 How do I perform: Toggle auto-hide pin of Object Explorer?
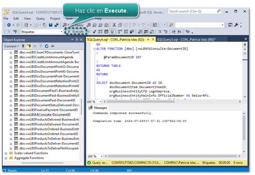pyautogui.click(x=77, y=40)
